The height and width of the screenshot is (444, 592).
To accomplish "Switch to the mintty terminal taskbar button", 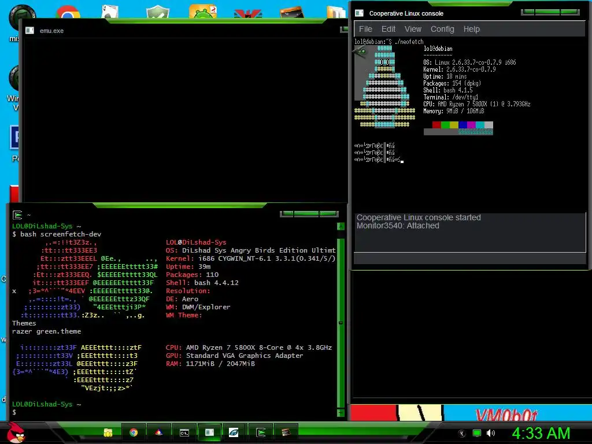I will 261,432.
